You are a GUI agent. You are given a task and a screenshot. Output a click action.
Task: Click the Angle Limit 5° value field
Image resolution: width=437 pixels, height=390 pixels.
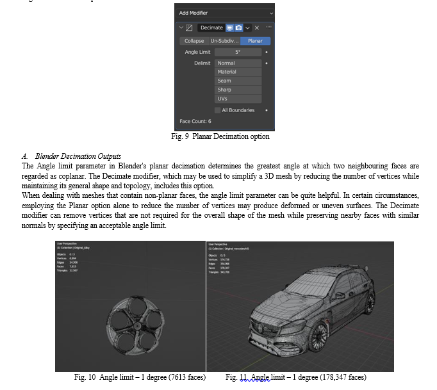point(238,52)
